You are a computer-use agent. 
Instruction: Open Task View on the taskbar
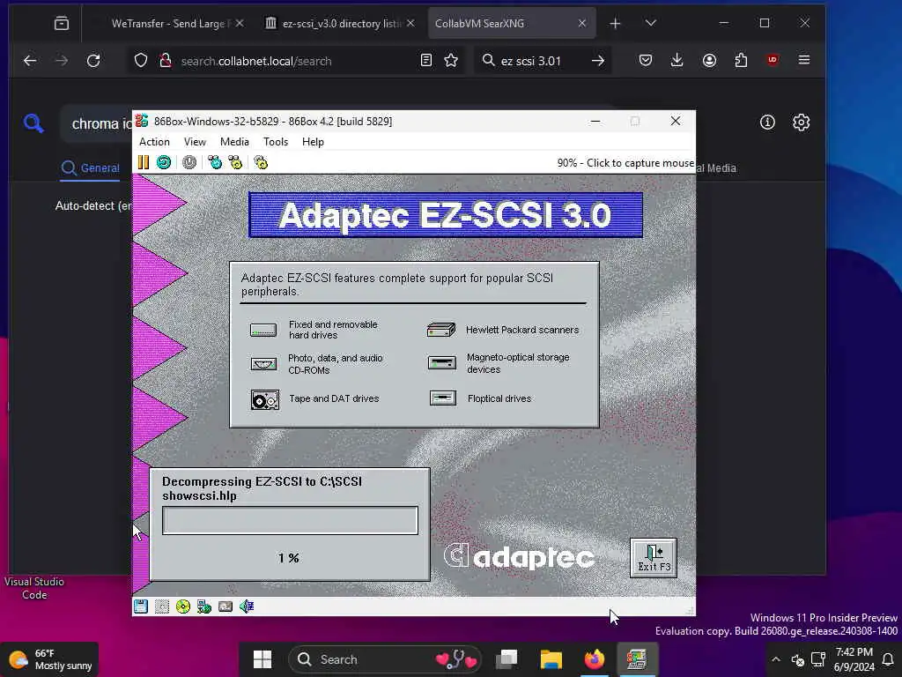(x=506, y=659)
